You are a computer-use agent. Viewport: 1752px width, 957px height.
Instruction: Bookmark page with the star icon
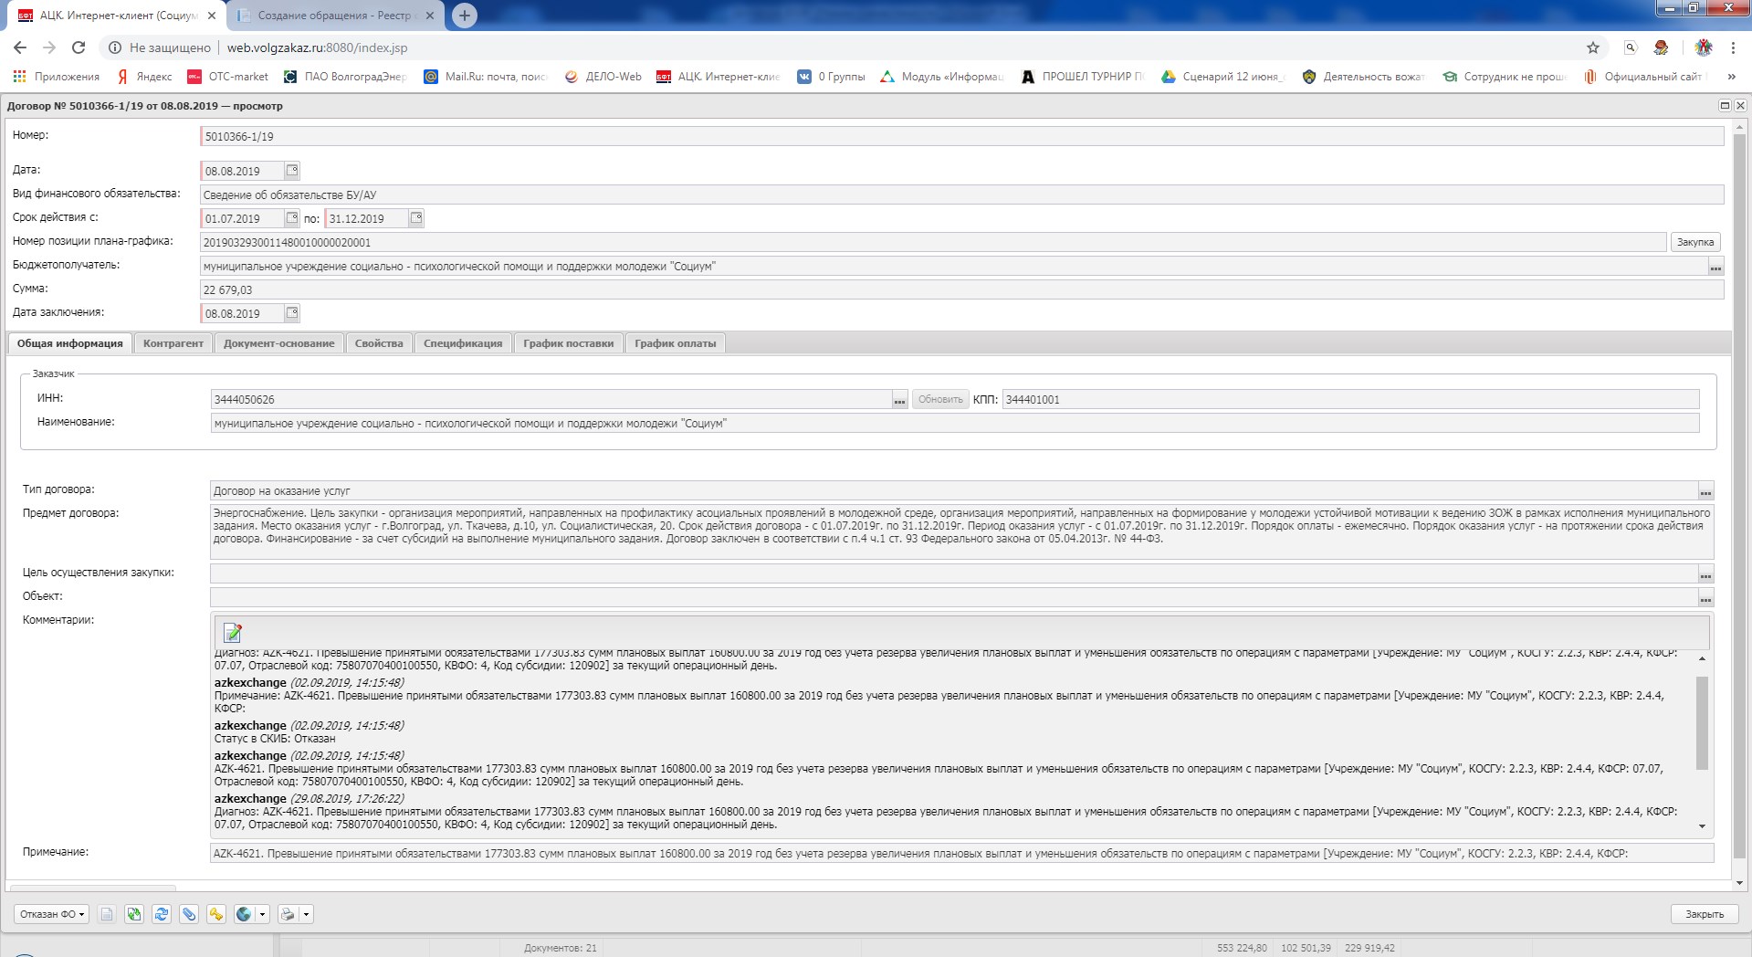(x=1593, y=47)
